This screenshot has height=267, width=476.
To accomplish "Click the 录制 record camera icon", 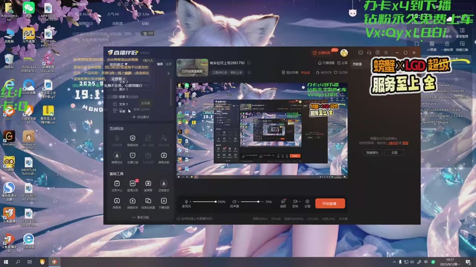I will (295, 202).
